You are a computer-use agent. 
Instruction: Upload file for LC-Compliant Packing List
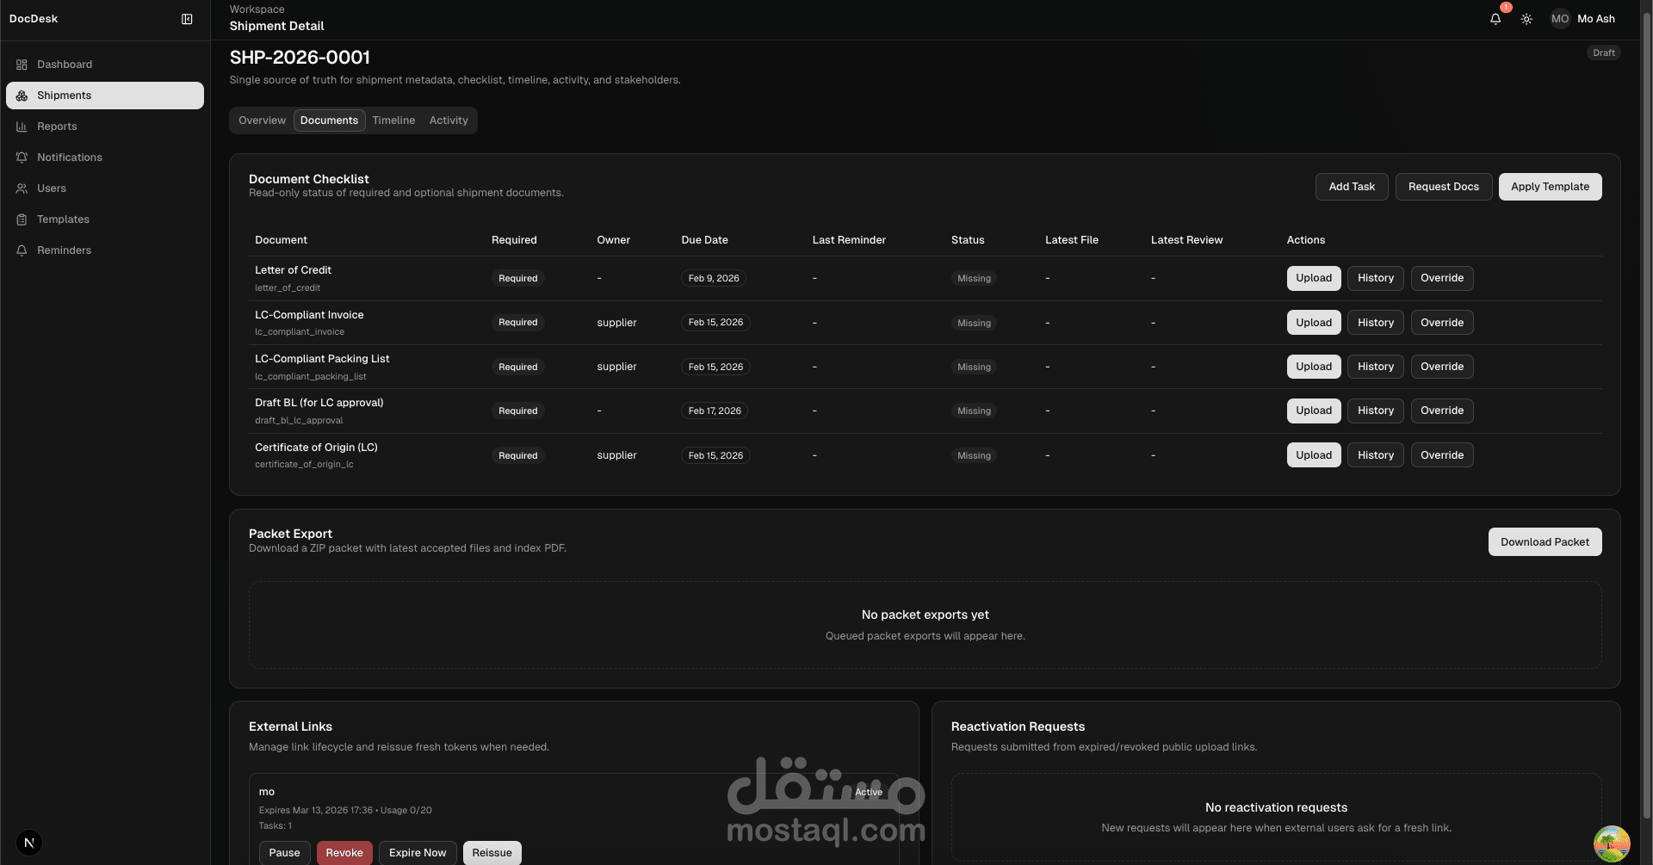click(x=1314, y=367)
